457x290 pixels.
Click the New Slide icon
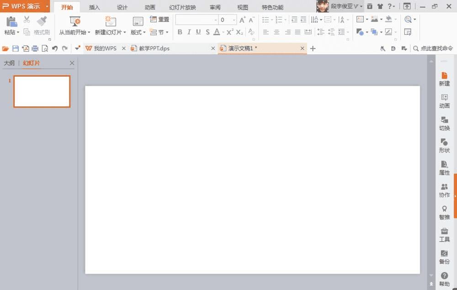tap(111, 21)
